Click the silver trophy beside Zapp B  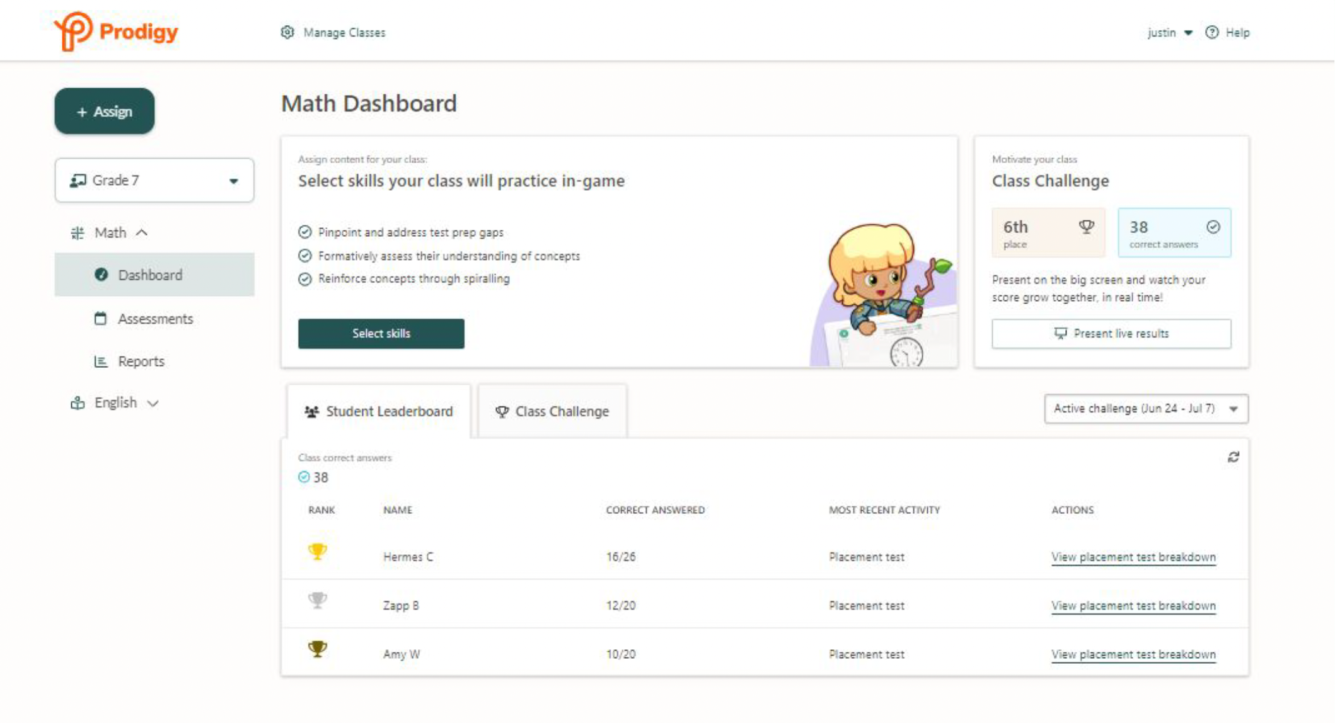pos(318,600)
